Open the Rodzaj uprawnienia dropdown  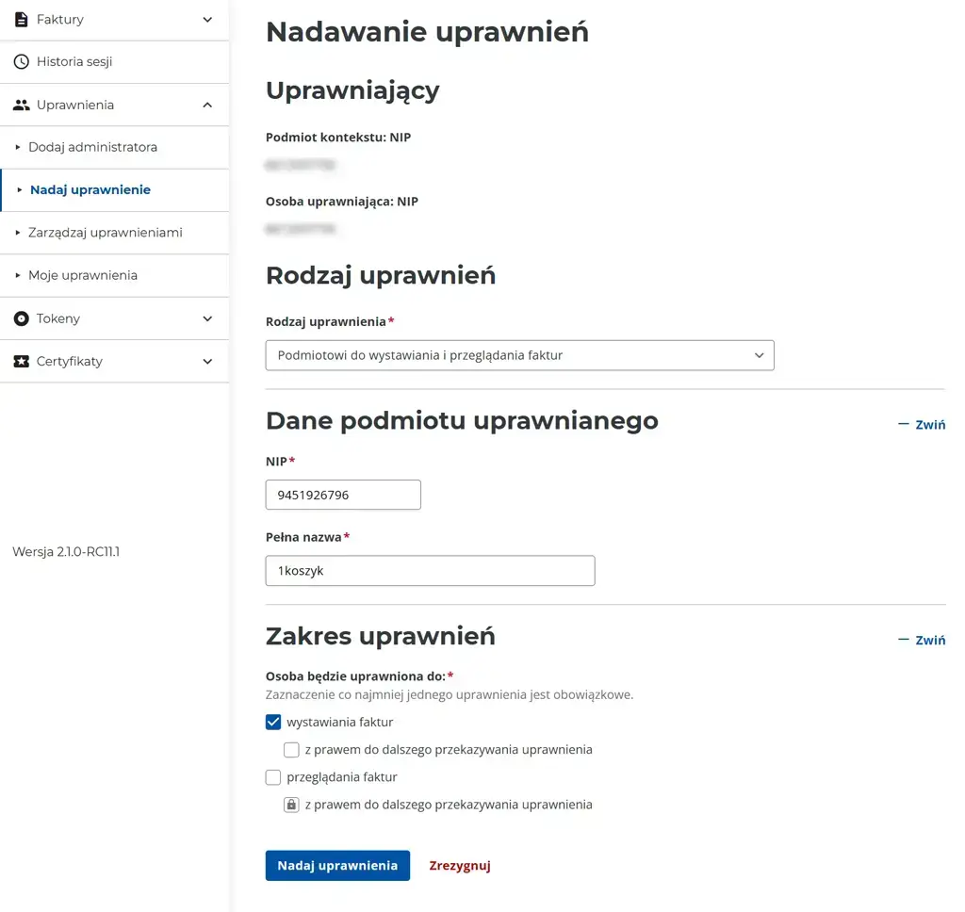click(519, 355)
